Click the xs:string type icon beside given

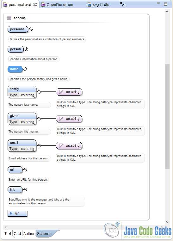(61, 119)
